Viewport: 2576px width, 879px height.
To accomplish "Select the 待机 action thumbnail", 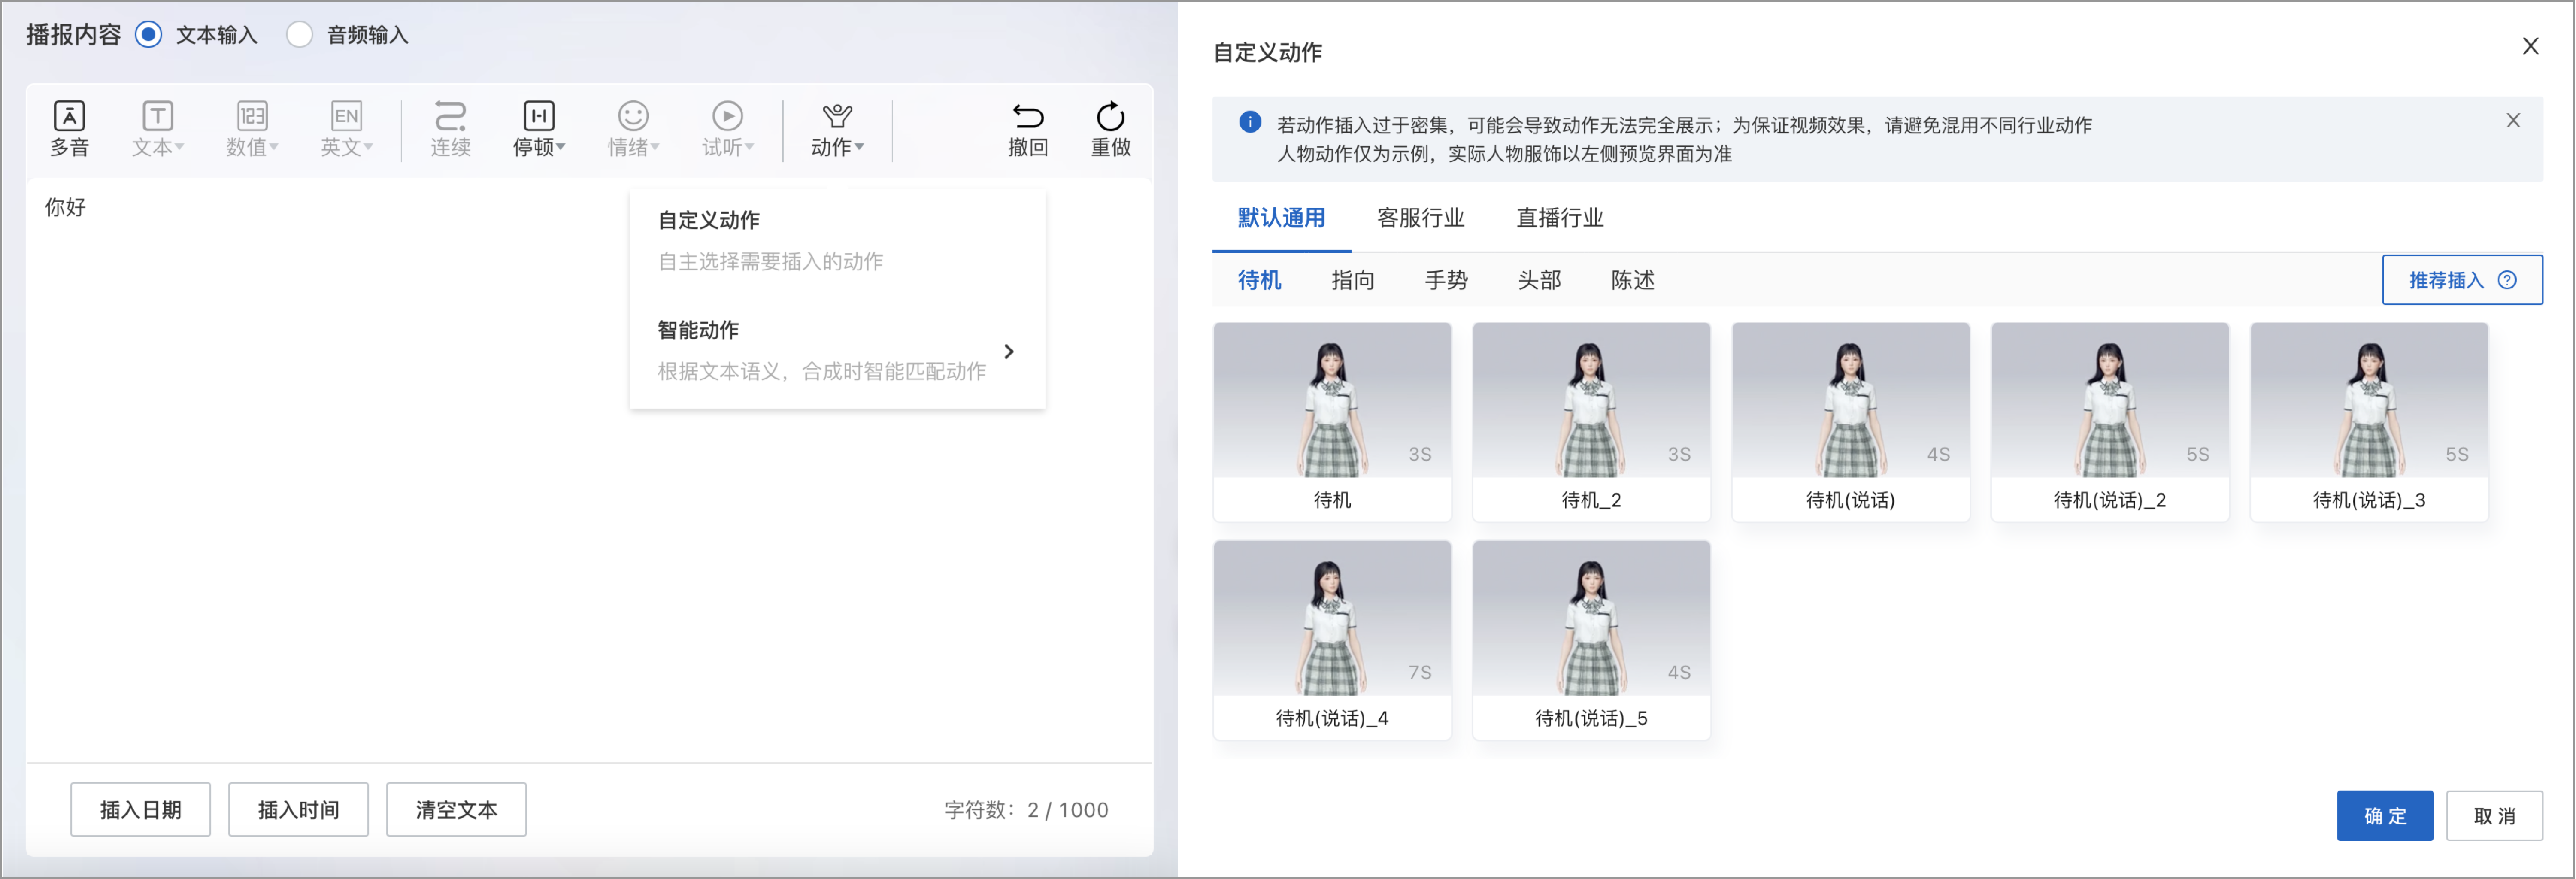I will [x=1332, y=421].
